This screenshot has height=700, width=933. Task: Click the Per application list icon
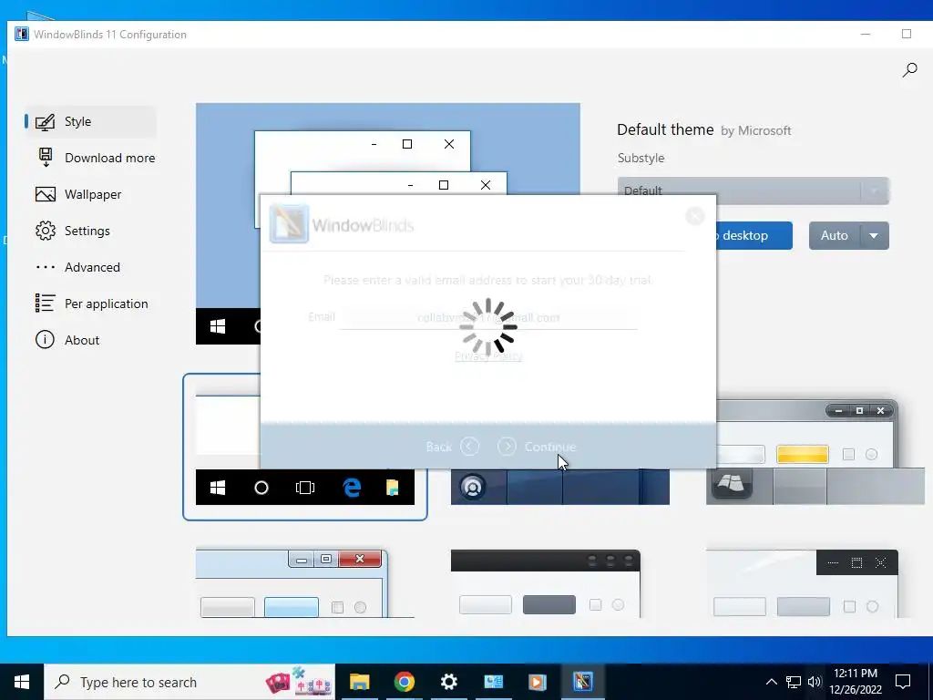(x=46, y=304)
